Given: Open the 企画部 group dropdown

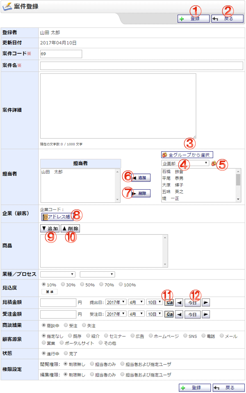Looking at the screenshot, I should (x=185, y=164).
